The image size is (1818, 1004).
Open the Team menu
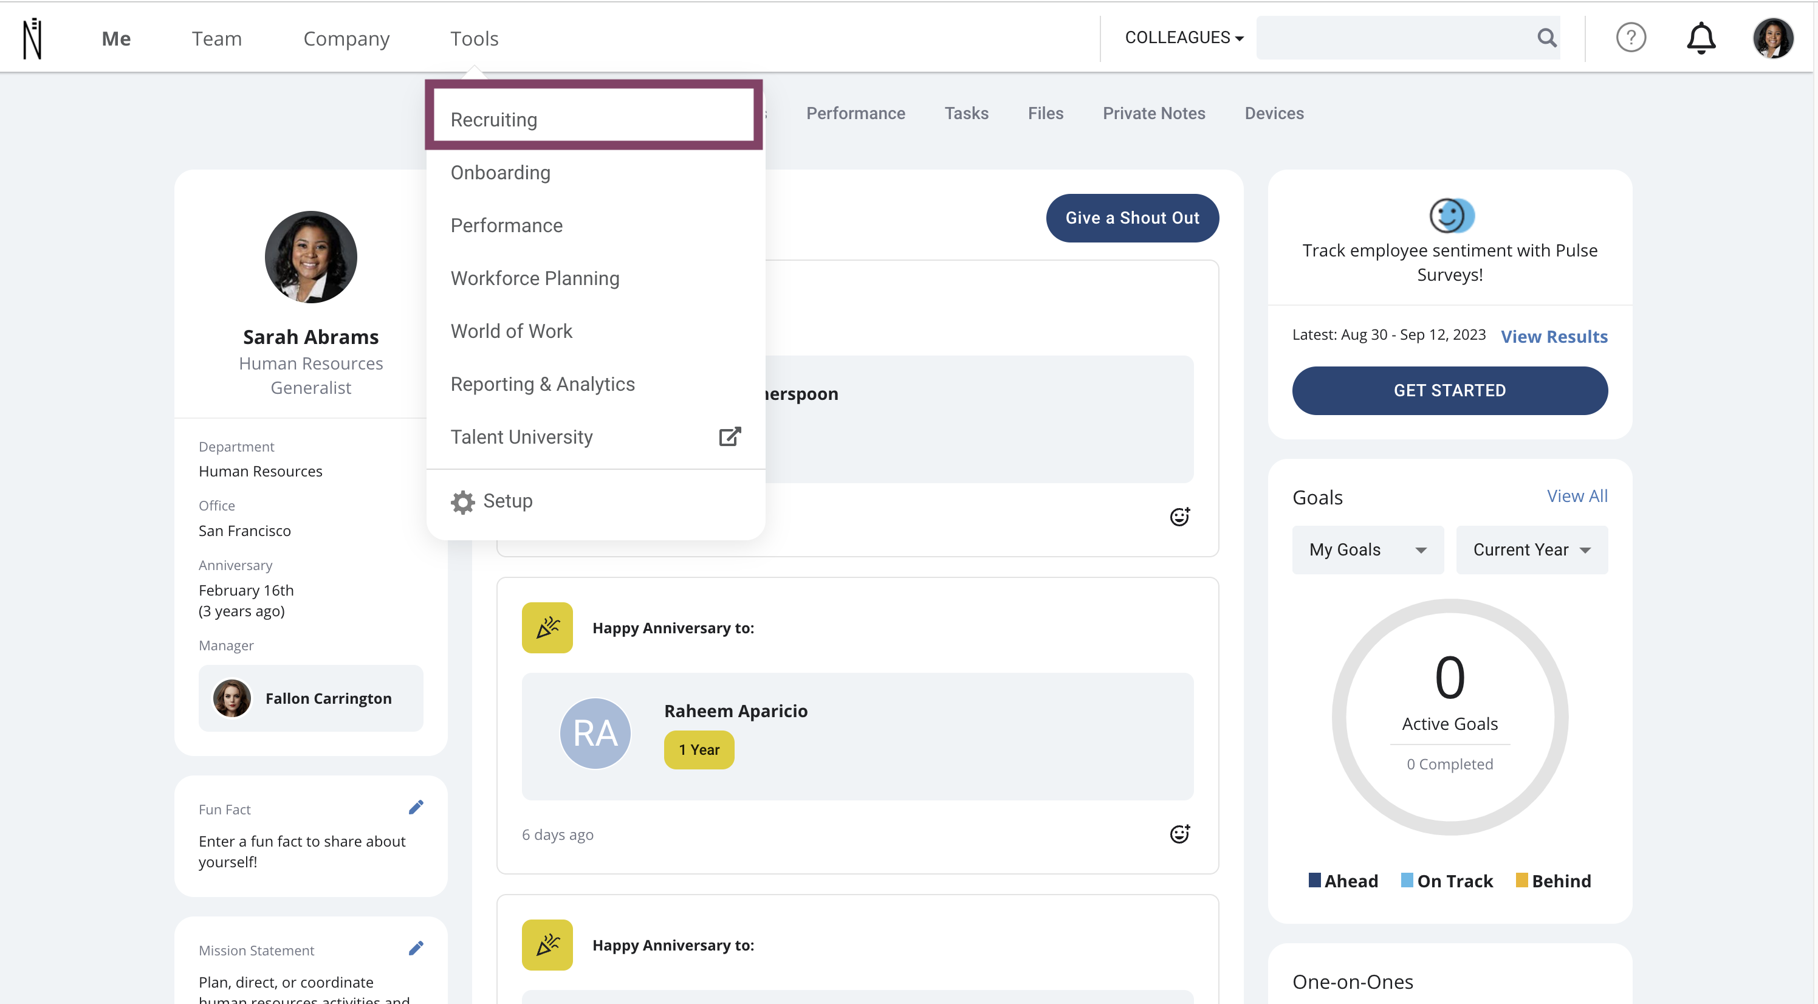pos(217,38)
